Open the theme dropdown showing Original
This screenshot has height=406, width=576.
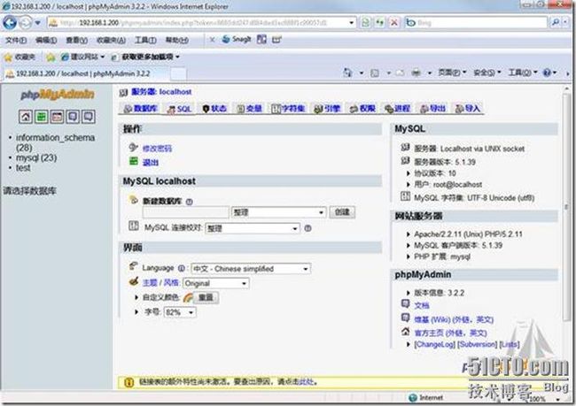click(216, 283)
